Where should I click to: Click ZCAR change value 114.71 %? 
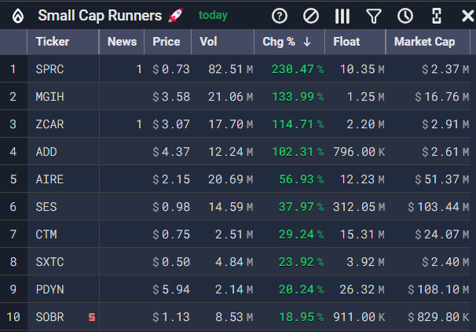point(298,124)
